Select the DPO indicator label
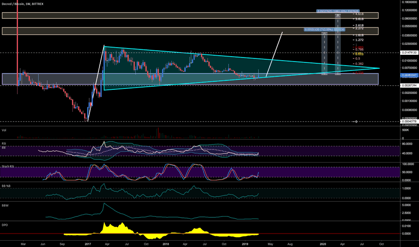This screenshot has height=247, width=419. point(4,225)
